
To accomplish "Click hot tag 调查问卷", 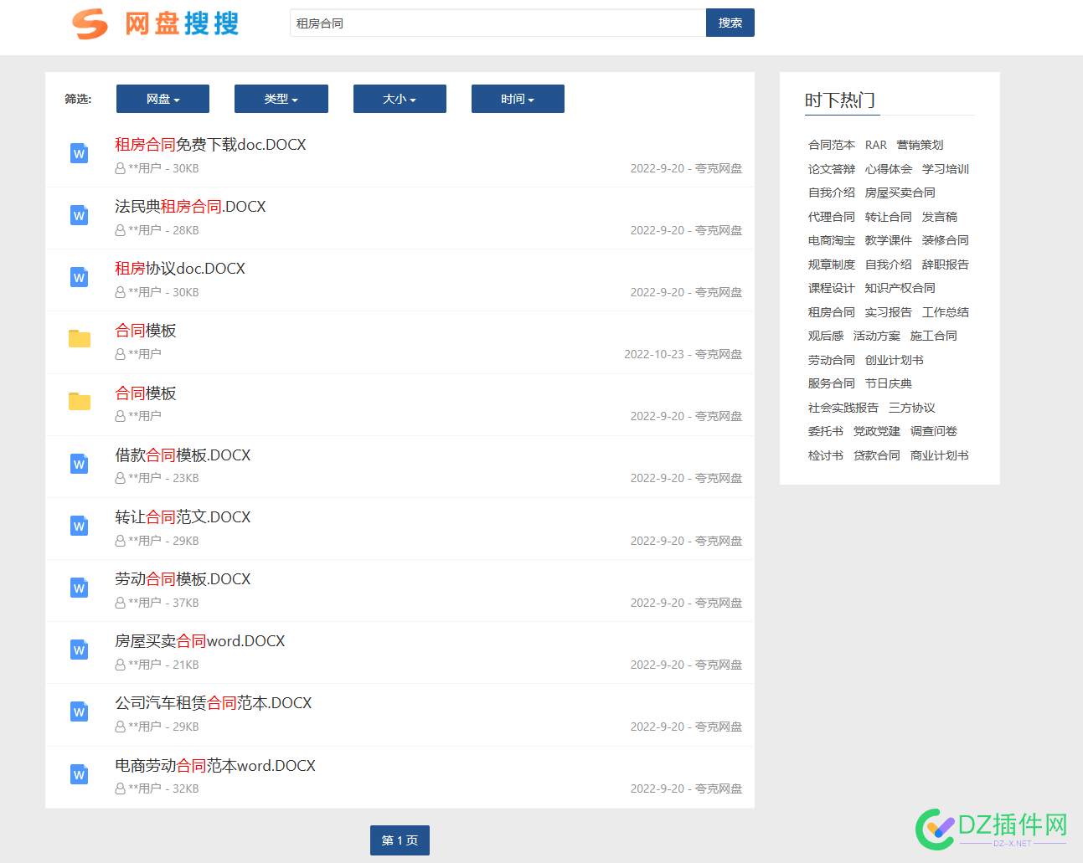I will pyautogui.click(x=934, y=431).
